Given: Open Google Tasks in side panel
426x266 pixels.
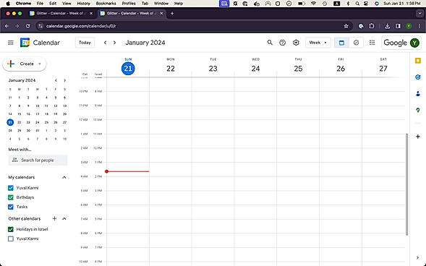Looking at the screenshot, I should pos(418,77).
